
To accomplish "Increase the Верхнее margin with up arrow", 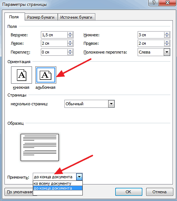I will 70,33.
